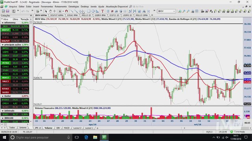The height and width of the screenshot is (141, 252).
Task: Select the parallel channel lines tool
Action: [80, 11]
